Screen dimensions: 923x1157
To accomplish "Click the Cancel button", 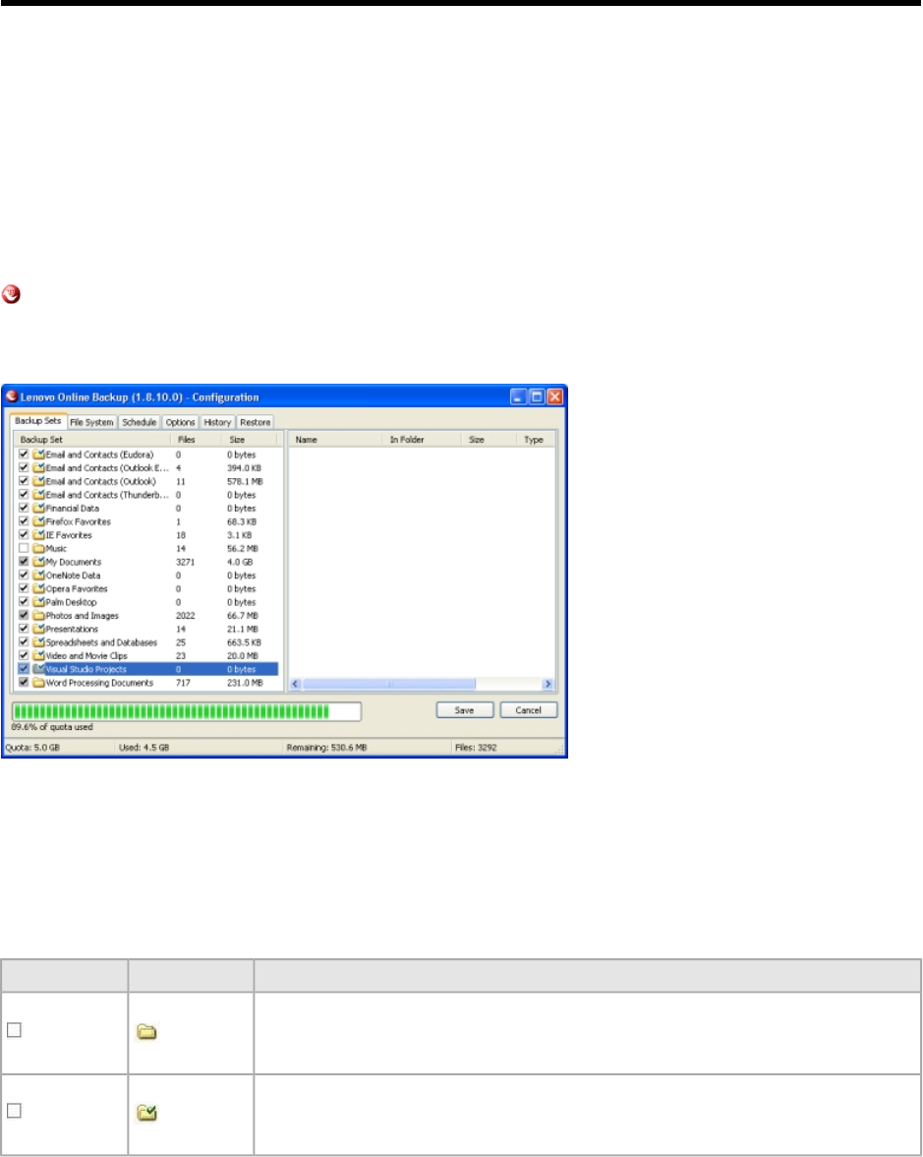I will [529, 710].
